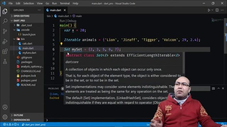Open the File menu
227x127 pixels.
[11, 3]
